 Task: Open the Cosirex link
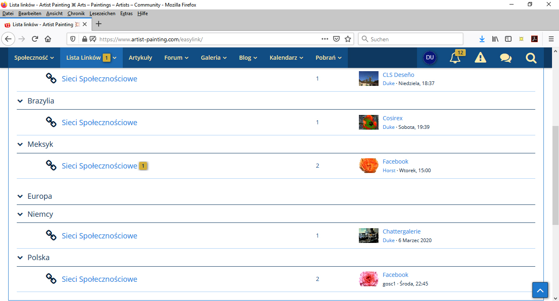coord(392,118)
